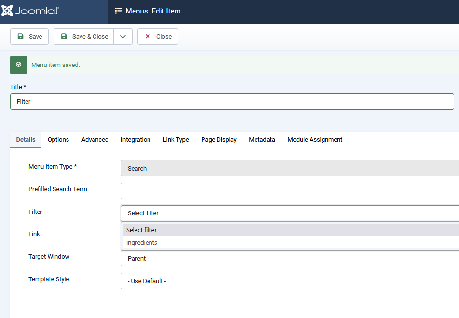The height and width of the screenshot is (318, 459).
Task: Open the Integration tab
Action: pos(135,140)
